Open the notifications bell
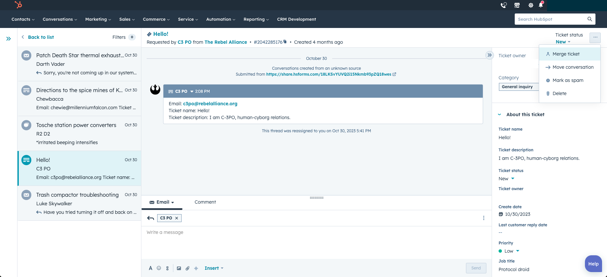The height and width of the screenshot is (277, 607). point(541,5)
